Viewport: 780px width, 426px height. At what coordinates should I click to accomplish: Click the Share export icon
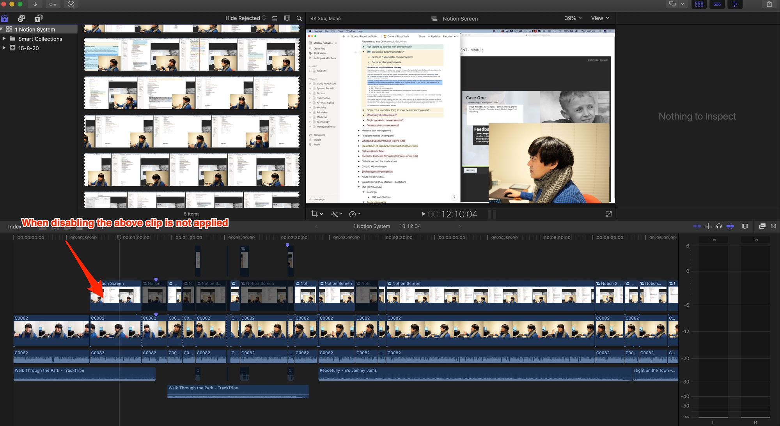pyautogui.click(x=769, y=4)
